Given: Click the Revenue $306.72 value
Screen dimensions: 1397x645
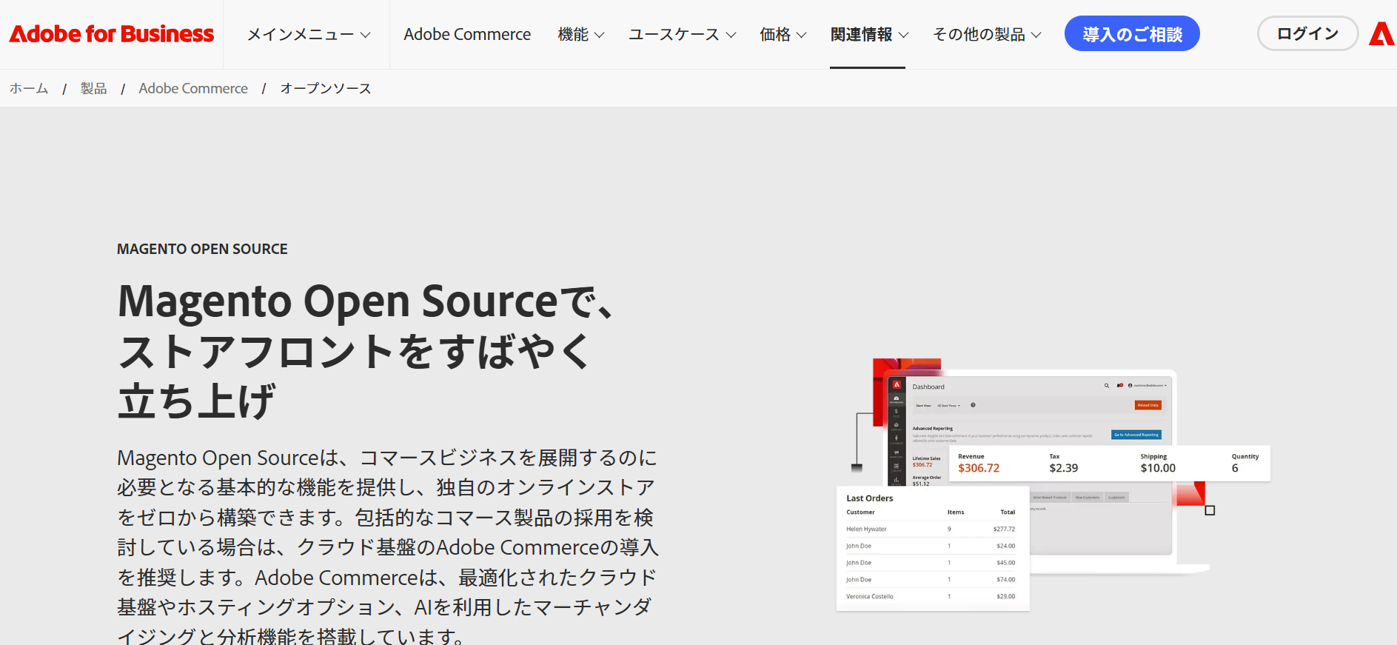Looking at the screenshot, I should (x=979, y=468).
